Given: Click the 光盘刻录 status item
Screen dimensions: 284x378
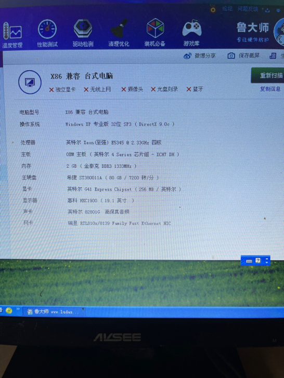Looking at the screenshot, I should click(x=164, y=89).
